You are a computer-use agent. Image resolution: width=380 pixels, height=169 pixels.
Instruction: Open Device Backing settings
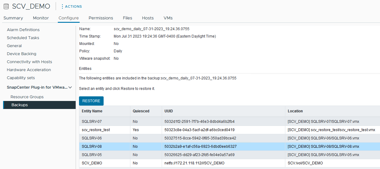tap(22, 54)
